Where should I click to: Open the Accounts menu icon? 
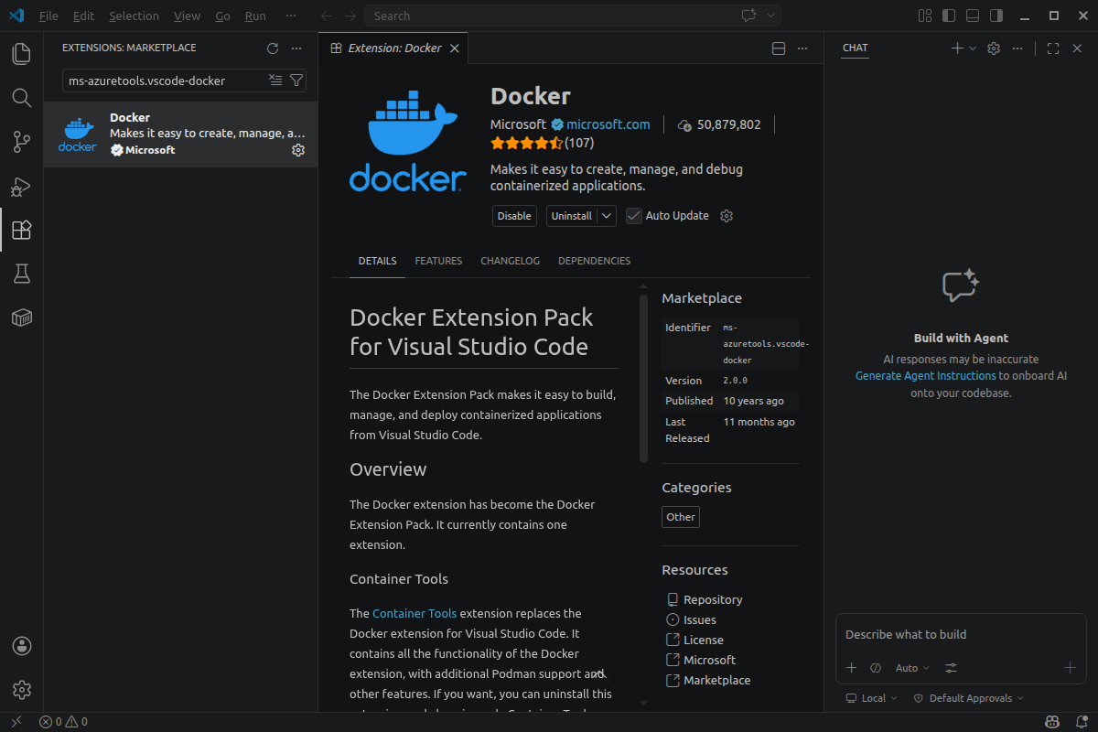pyautogui.click(x=22, y=646)
